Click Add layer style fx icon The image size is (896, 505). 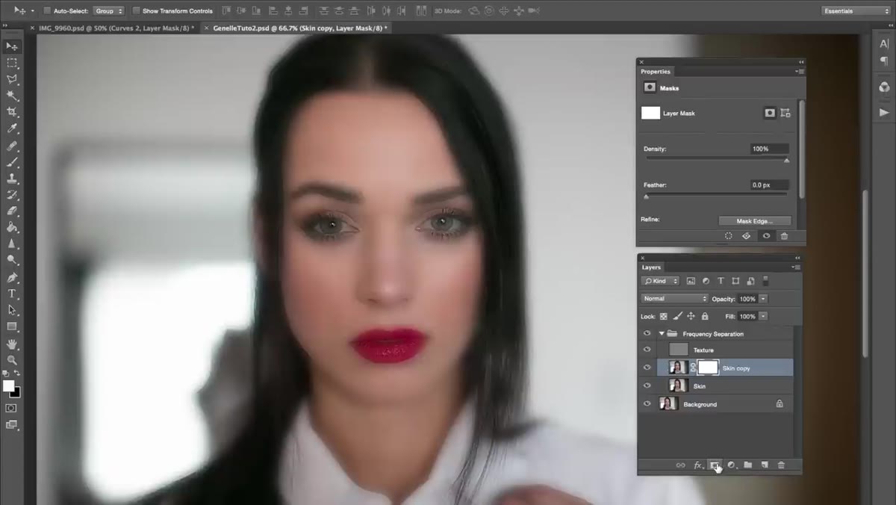(x=698, y=465)
